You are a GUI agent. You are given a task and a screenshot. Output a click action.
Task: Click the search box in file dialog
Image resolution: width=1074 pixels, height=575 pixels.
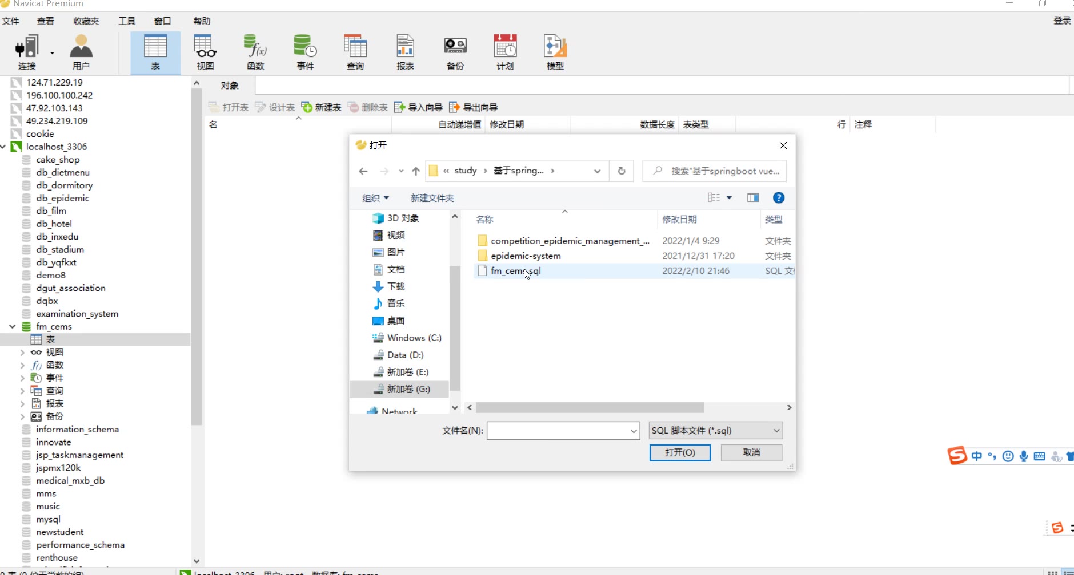[714, 171]
